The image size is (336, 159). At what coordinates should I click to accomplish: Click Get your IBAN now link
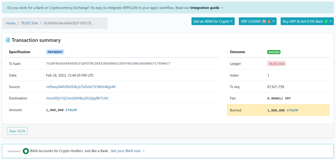tap(128, 151)
